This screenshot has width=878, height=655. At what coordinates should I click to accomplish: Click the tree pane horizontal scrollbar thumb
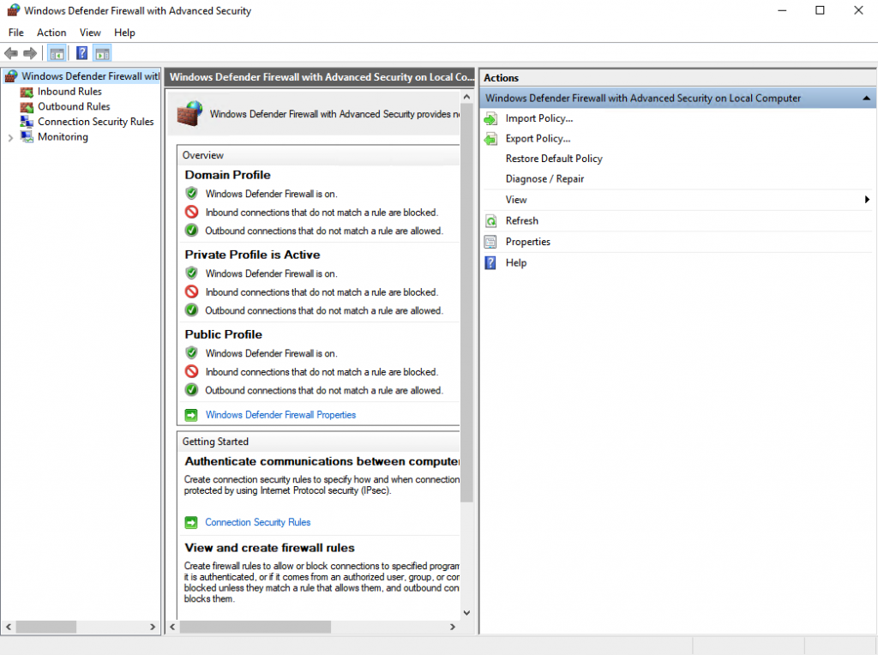point(46,627)
